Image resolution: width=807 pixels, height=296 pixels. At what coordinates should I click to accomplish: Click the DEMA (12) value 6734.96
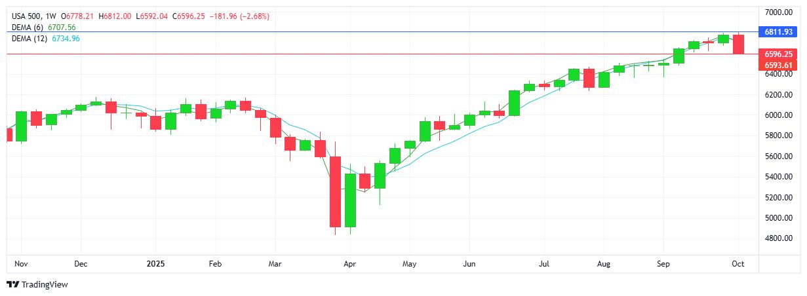[x=66, y=39]
